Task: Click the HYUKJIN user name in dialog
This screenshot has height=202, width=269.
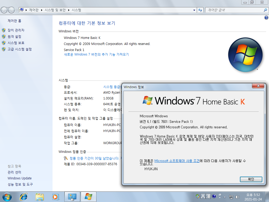Action: coord(151,169)
